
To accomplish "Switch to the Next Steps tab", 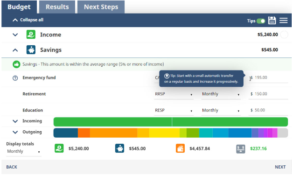I will click(101, 7).
